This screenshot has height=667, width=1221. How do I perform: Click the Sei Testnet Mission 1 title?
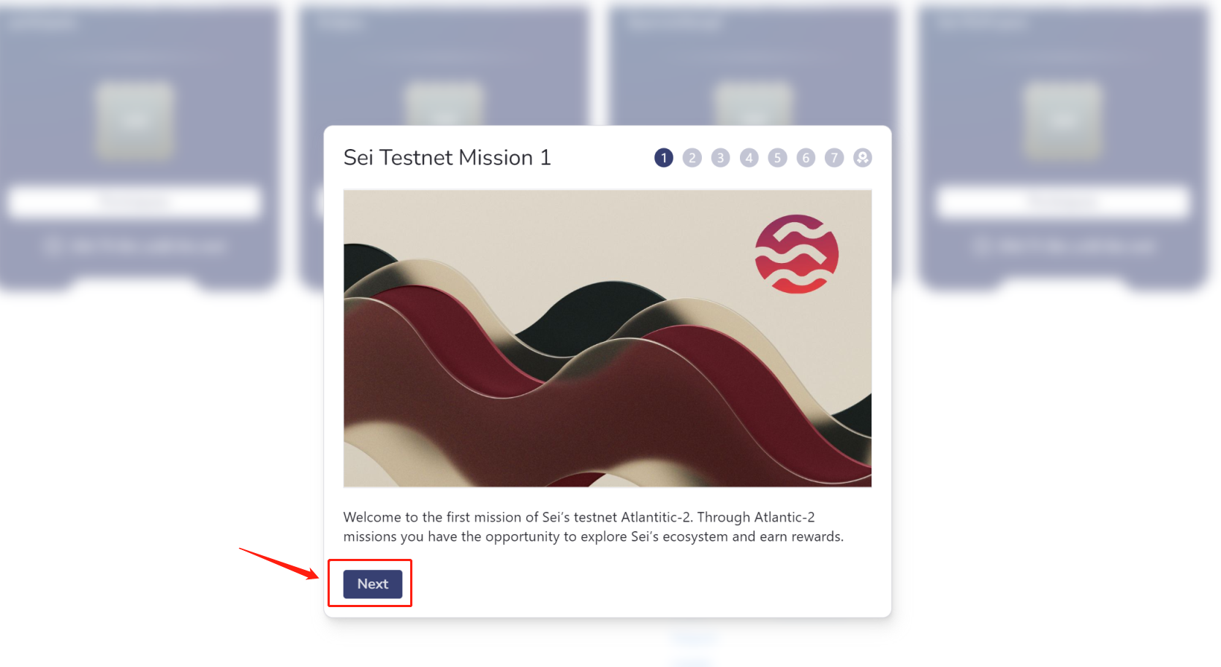tap(447, 158)
